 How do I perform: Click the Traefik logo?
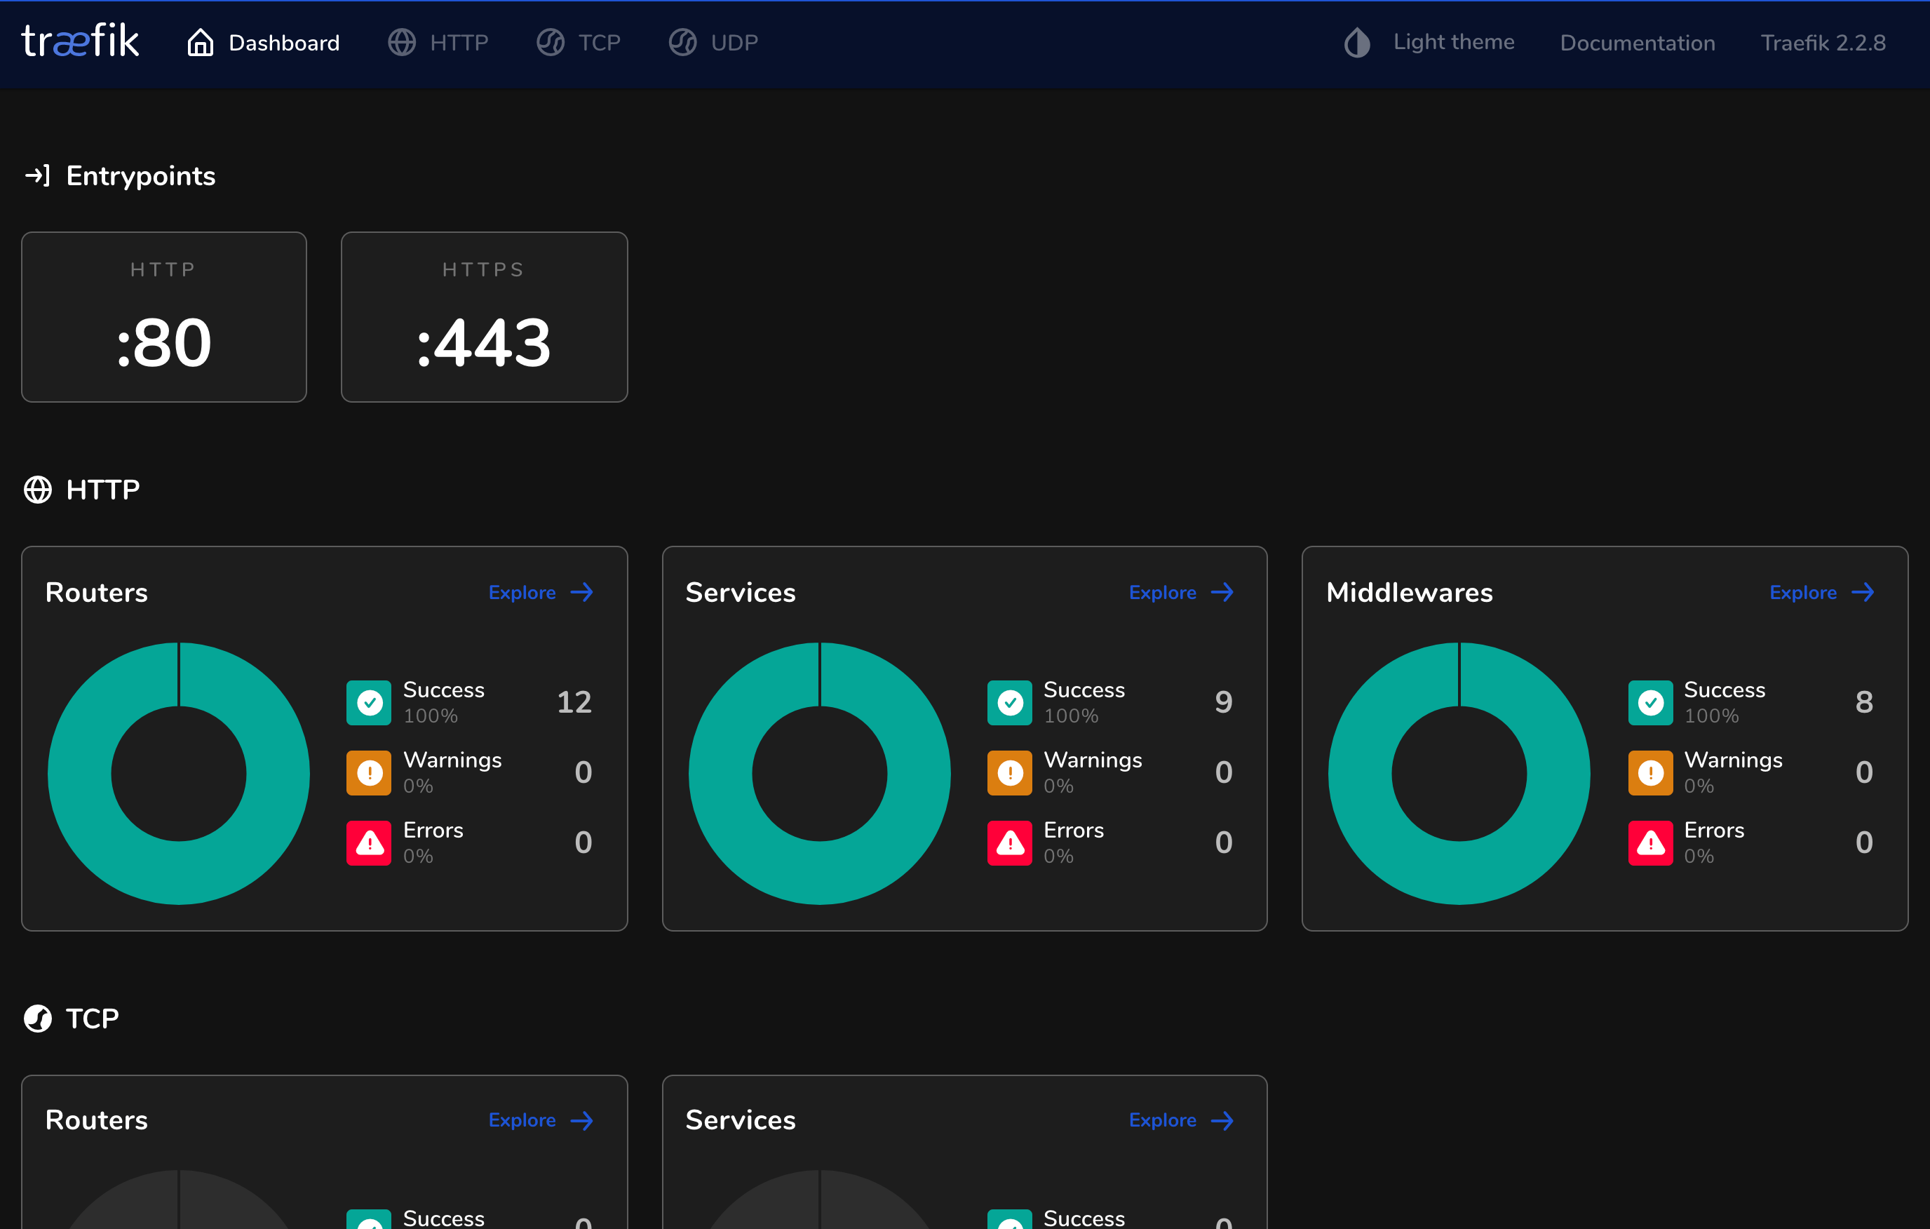click(80, 41)
